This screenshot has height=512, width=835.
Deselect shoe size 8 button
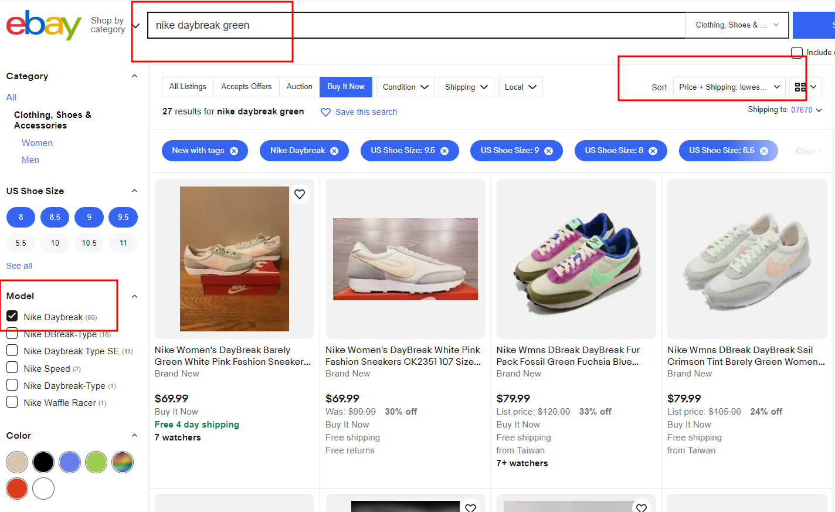[21, 217]
